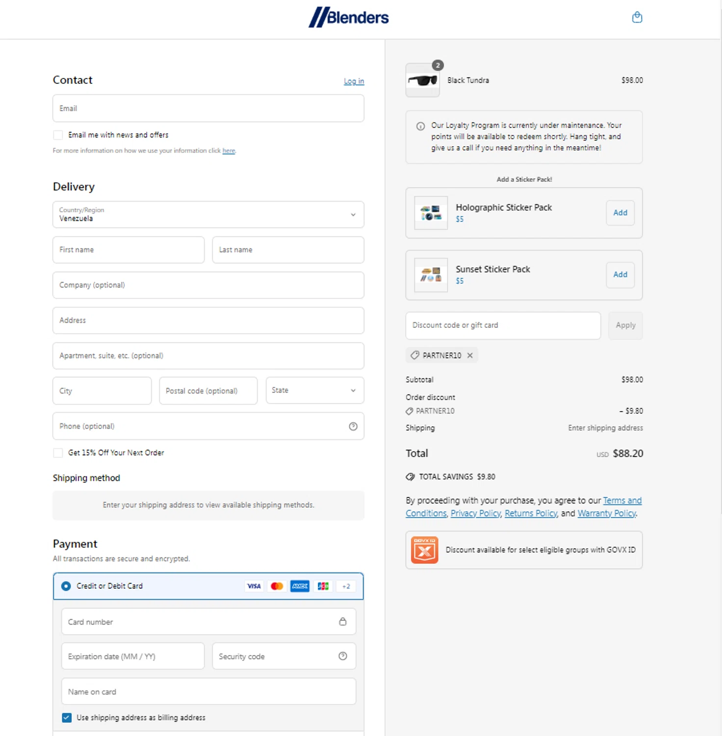
Task: Check Get 15% Off Your Next Order
Action: pyautogui.click(x=58, y=453)
